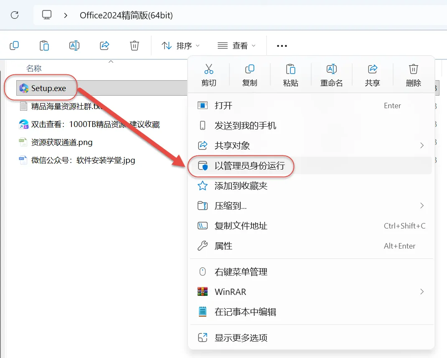Choose 复制文件地址 menu entry
This screenshot has height=358, width=447.
click(311, 226)
